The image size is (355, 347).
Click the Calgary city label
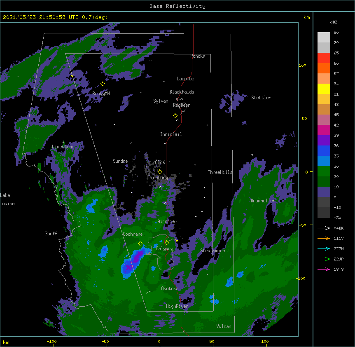164,249
